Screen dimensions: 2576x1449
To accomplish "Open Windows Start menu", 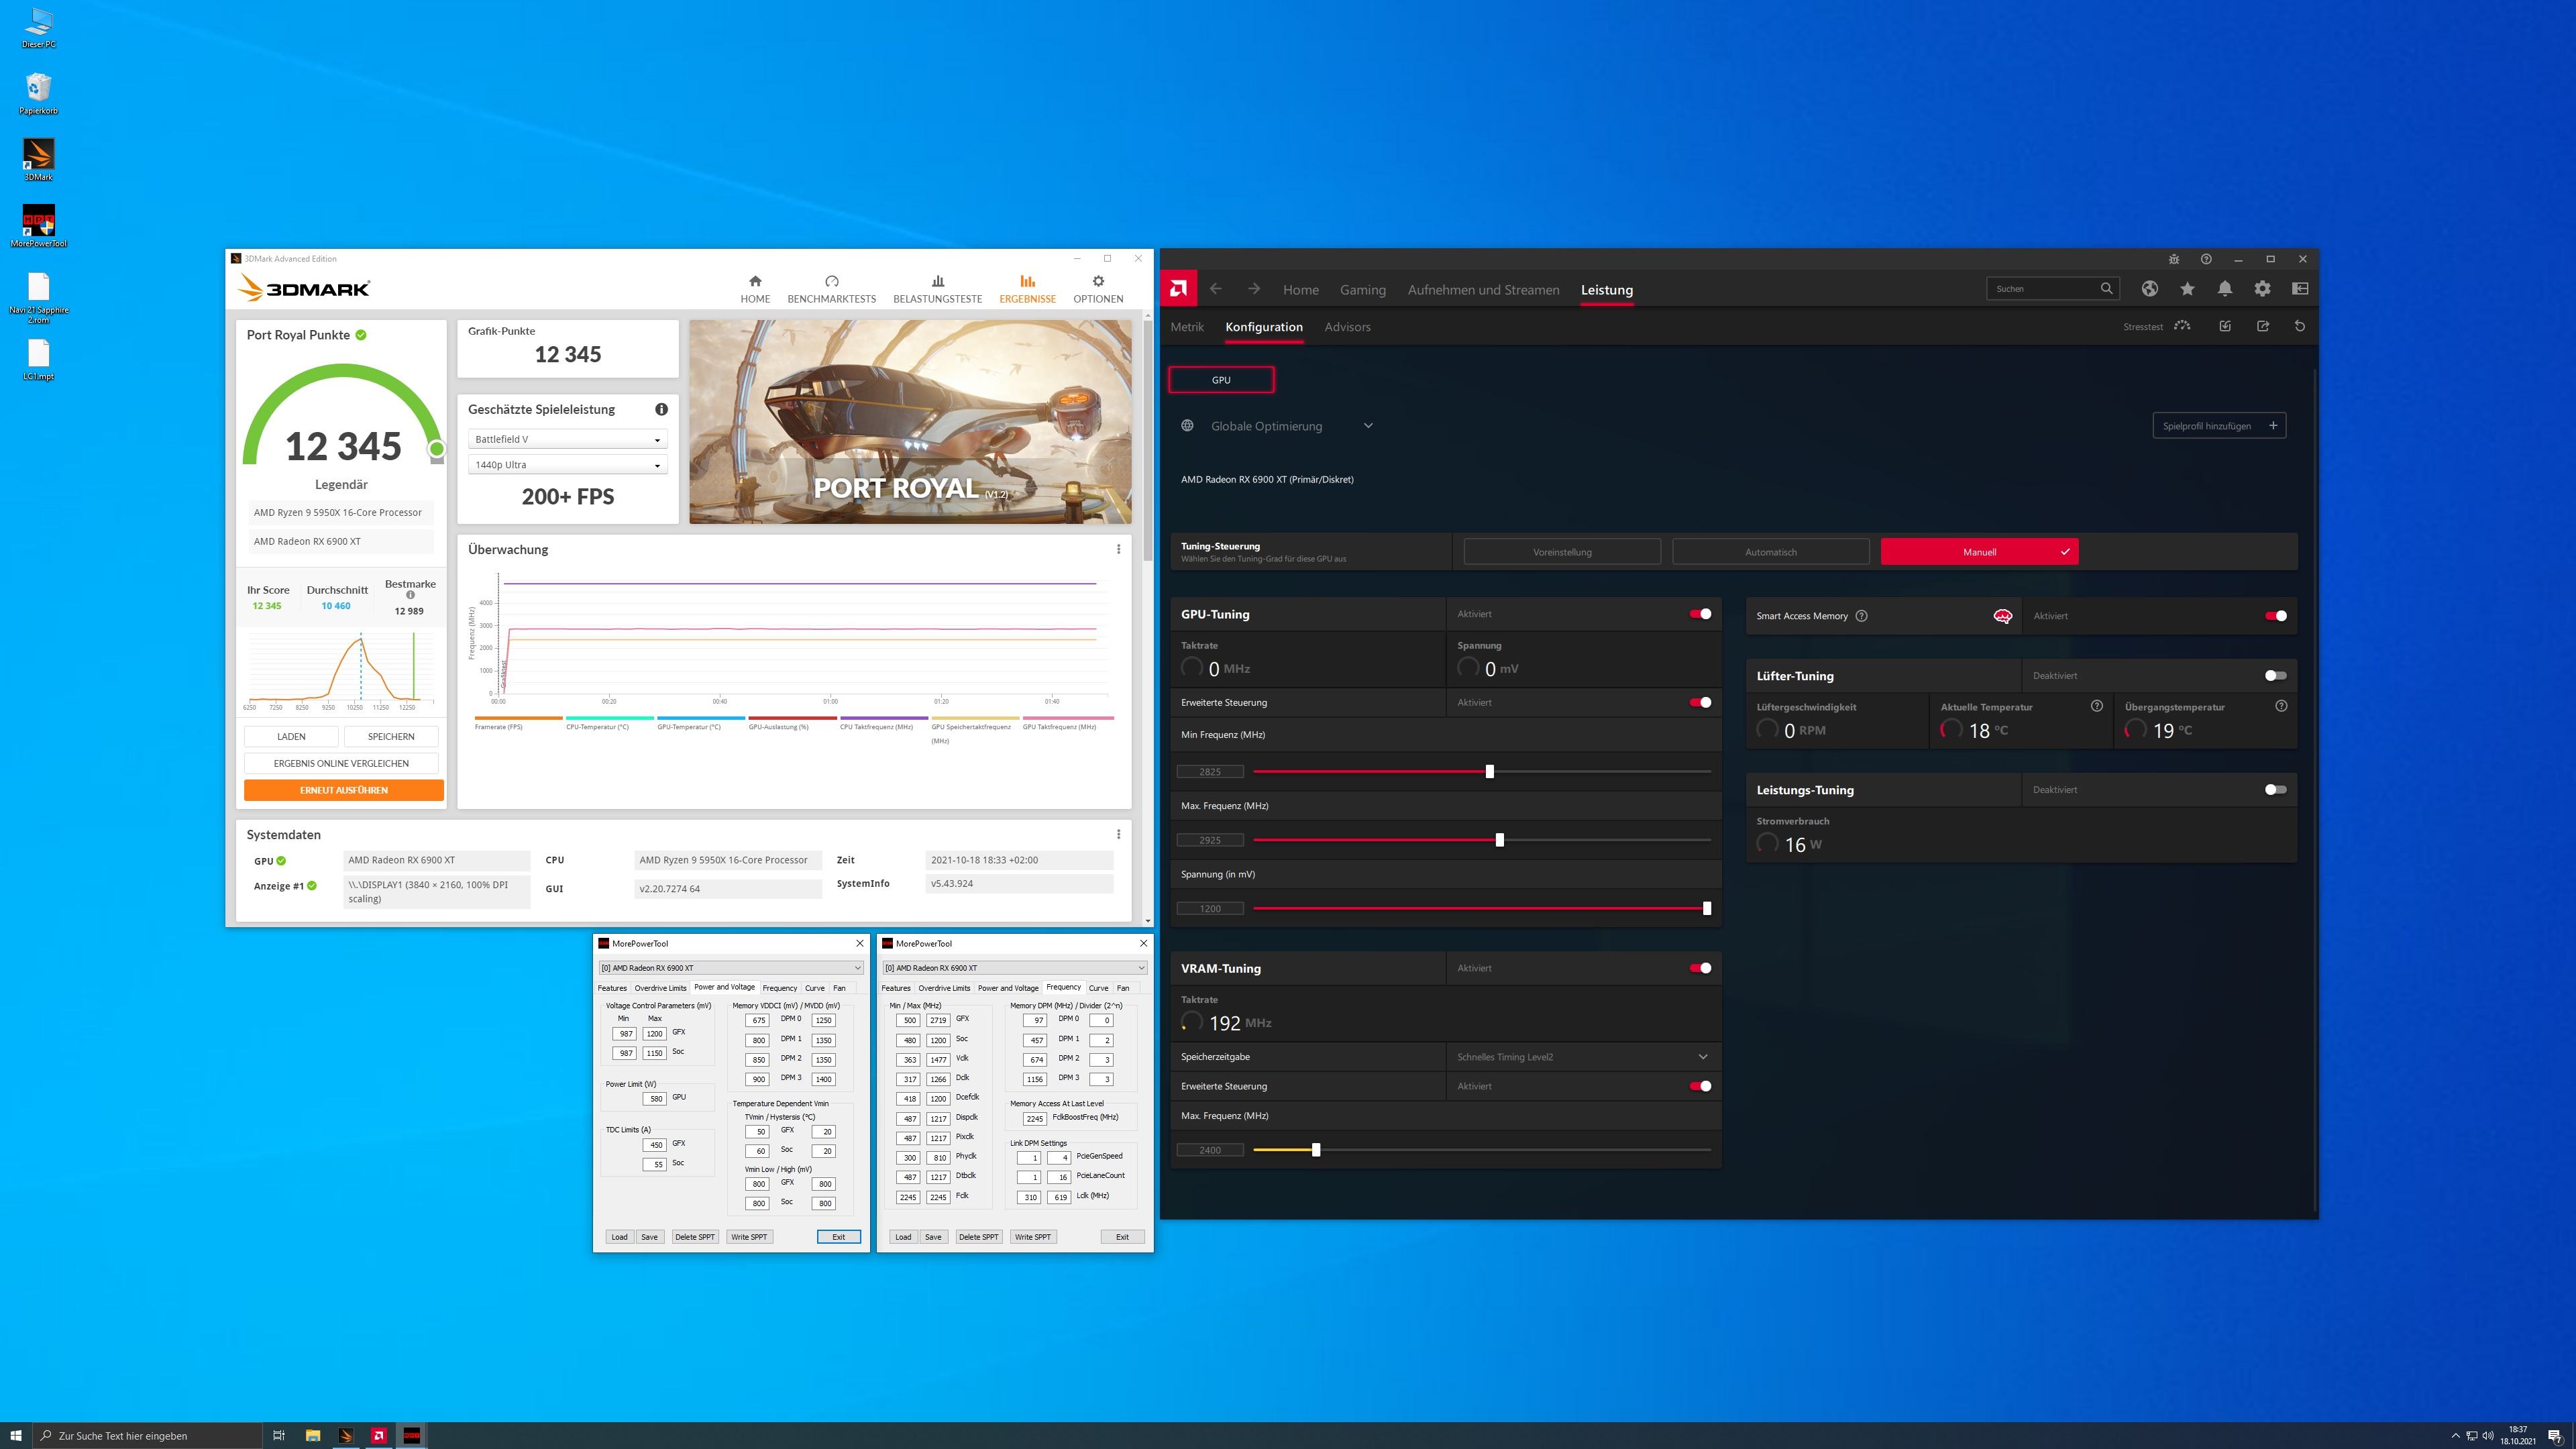I will (16, 1435).
